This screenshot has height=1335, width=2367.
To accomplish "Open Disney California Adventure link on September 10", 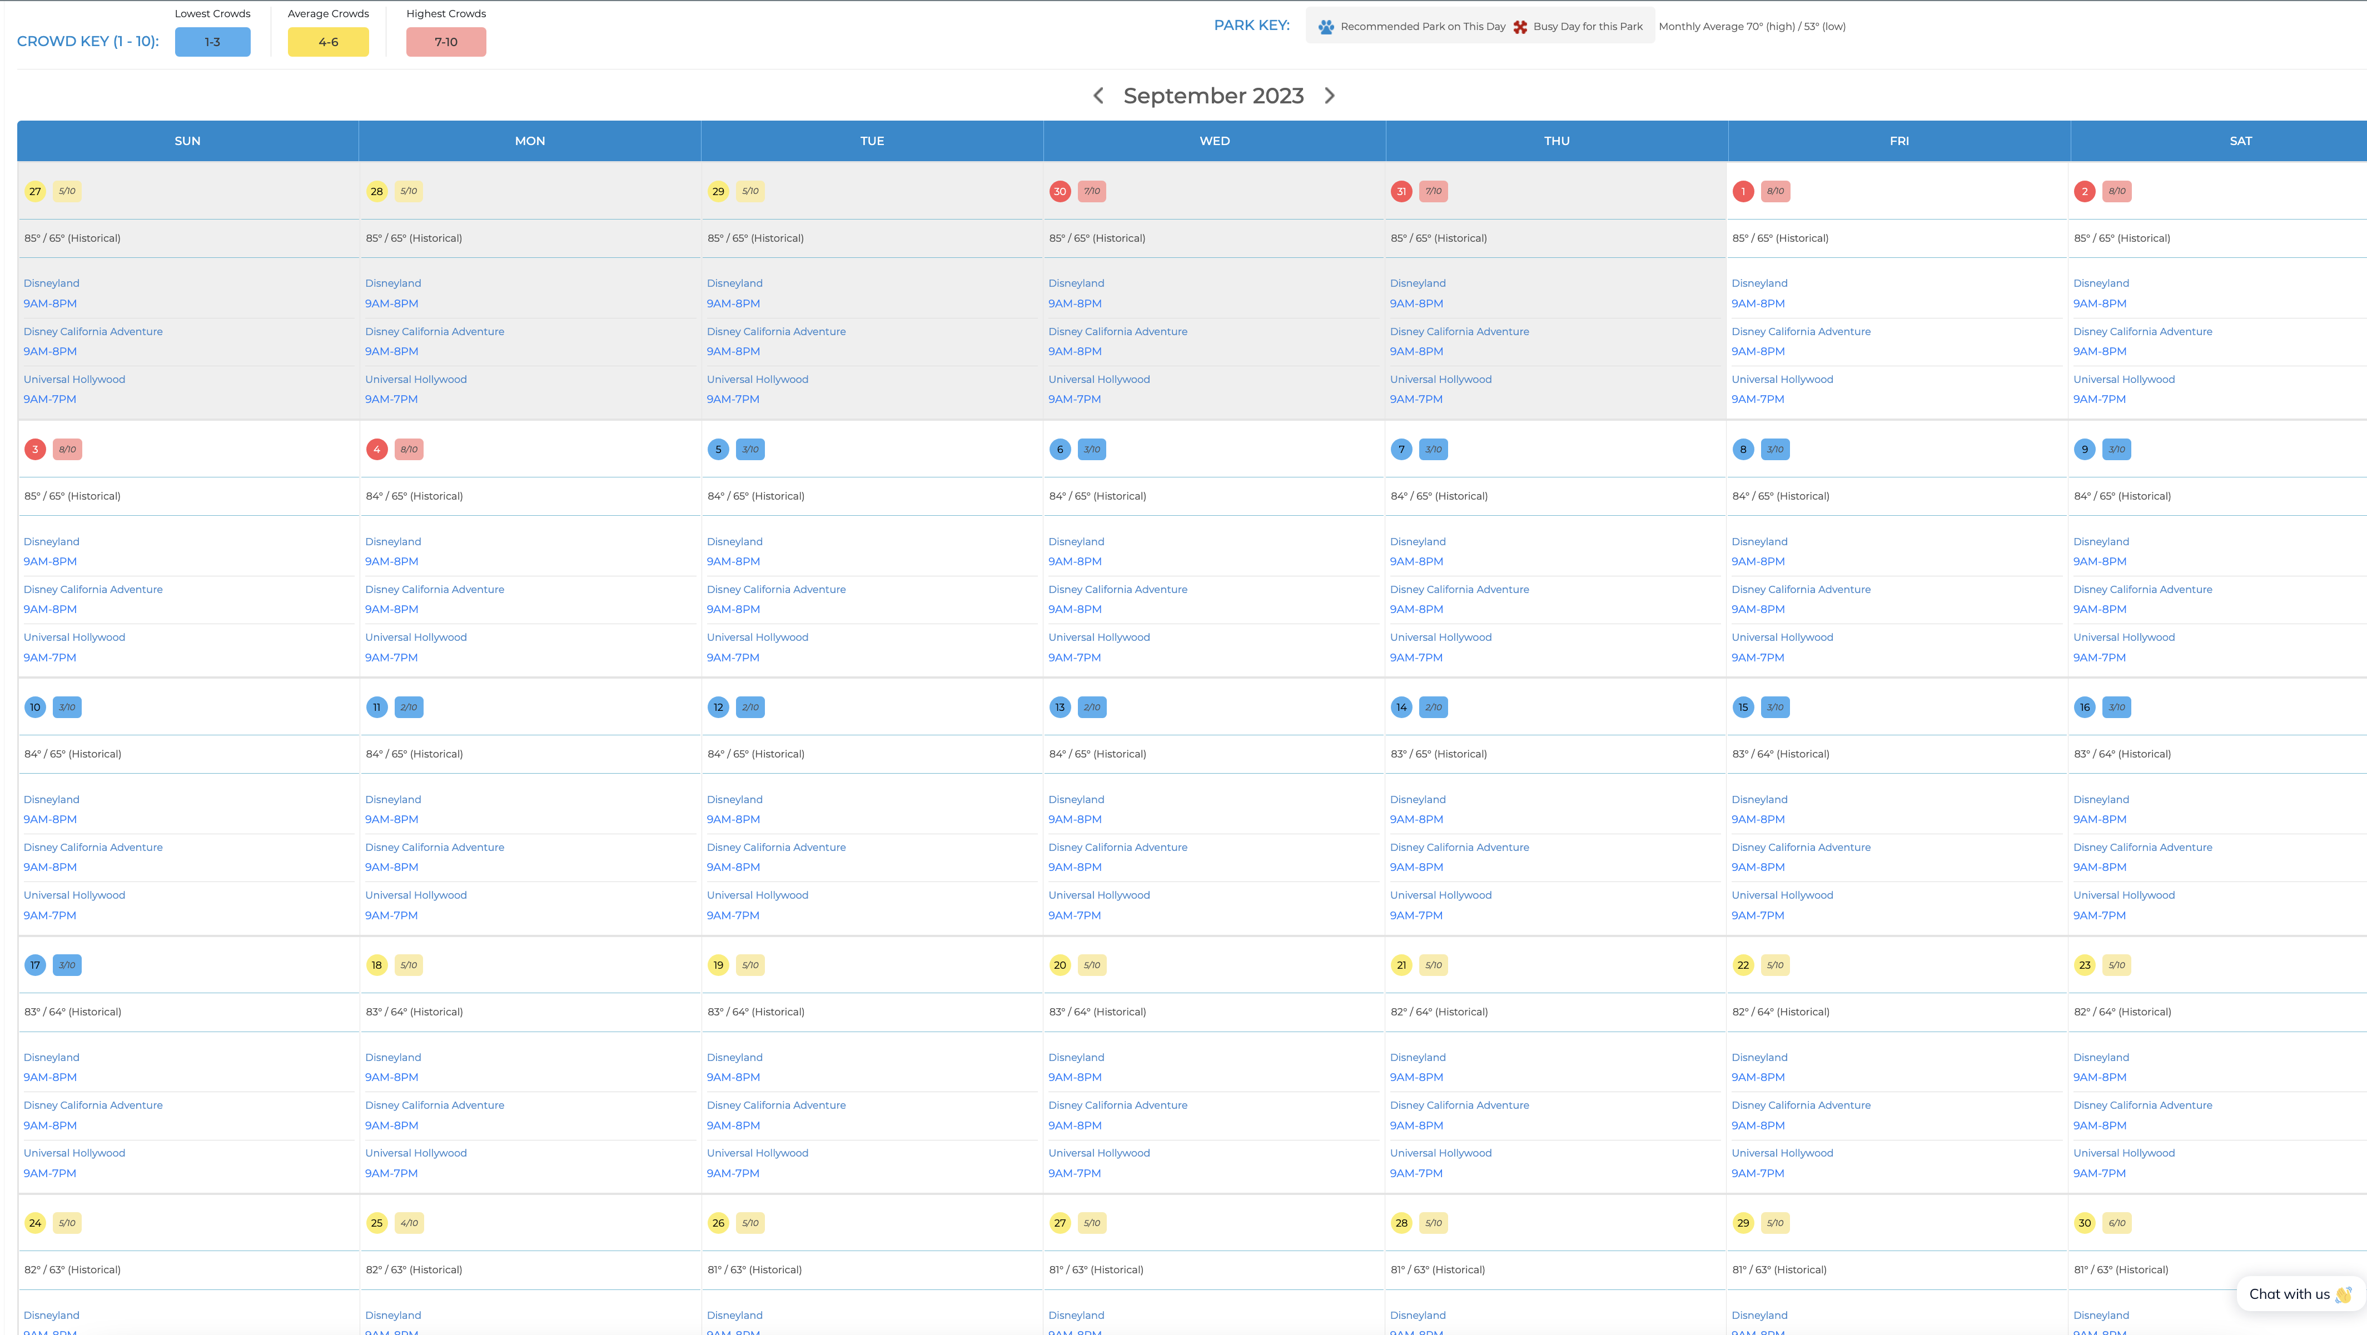I will [x=93, y=847].
